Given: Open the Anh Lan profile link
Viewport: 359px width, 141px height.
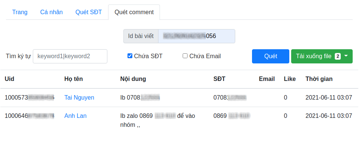Looking at the screenshot, I should [x=75, y=116].
